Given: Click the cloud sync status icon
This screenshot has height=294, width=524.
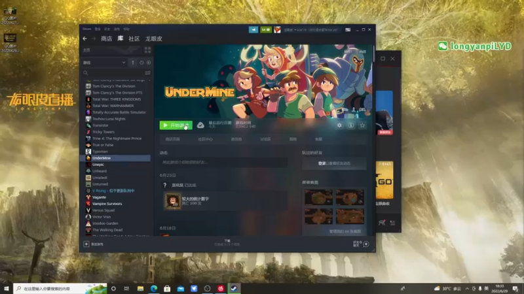Looking at the screenshot, I should point(200,125).
